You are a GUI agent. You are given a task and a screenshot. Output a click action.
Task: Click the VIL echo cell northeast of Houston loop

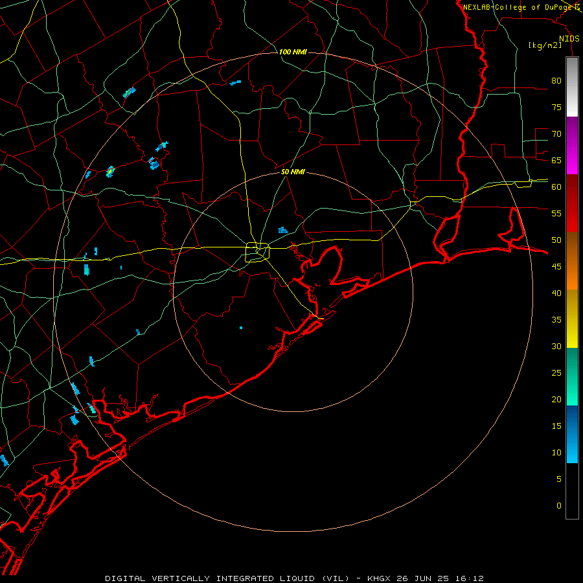click(x=282, y=230)
